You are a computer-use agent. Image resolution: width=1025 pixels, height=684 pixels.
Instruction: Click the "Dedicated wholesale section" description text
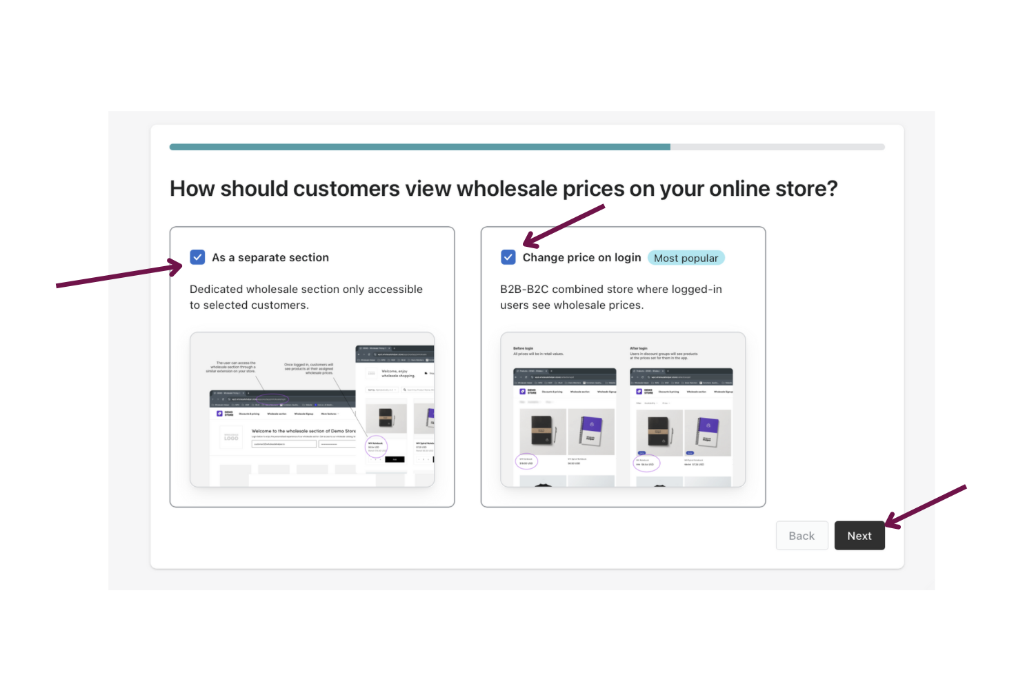point(306,297)
